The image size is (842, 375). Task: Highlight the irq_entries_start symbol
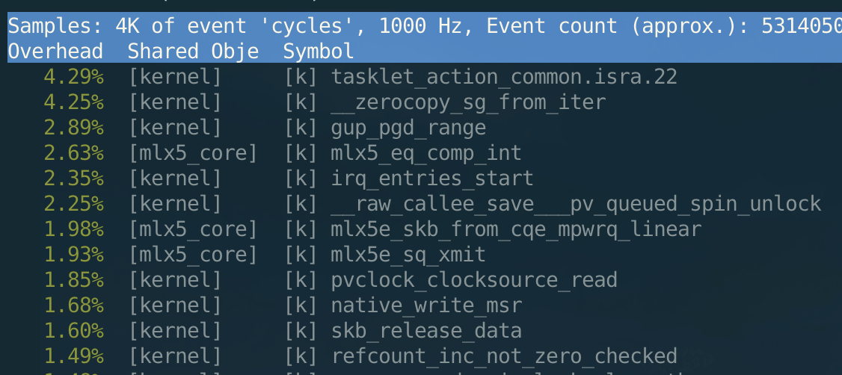[432, 179]
